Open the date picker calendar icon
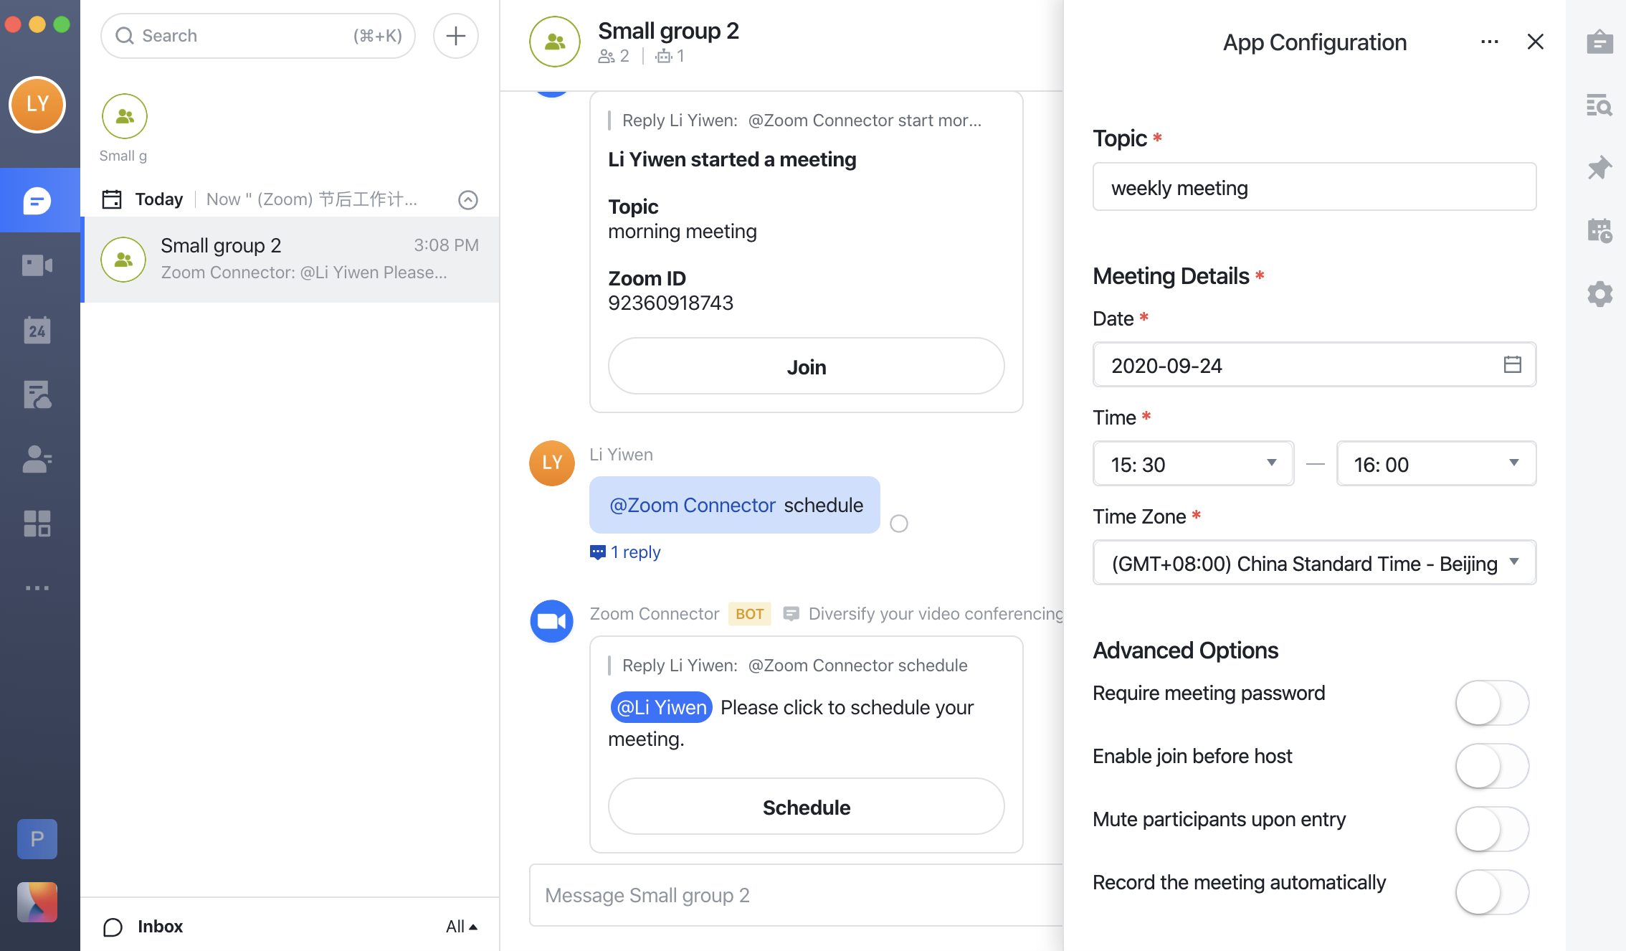1626x951 pixels. tap(1512, 364)
